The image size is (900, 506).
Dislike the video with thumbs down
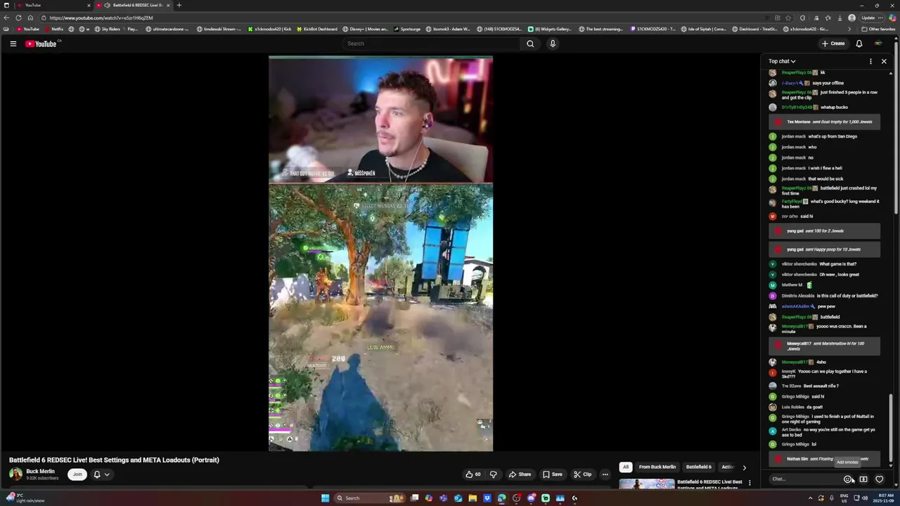(493, 474)
